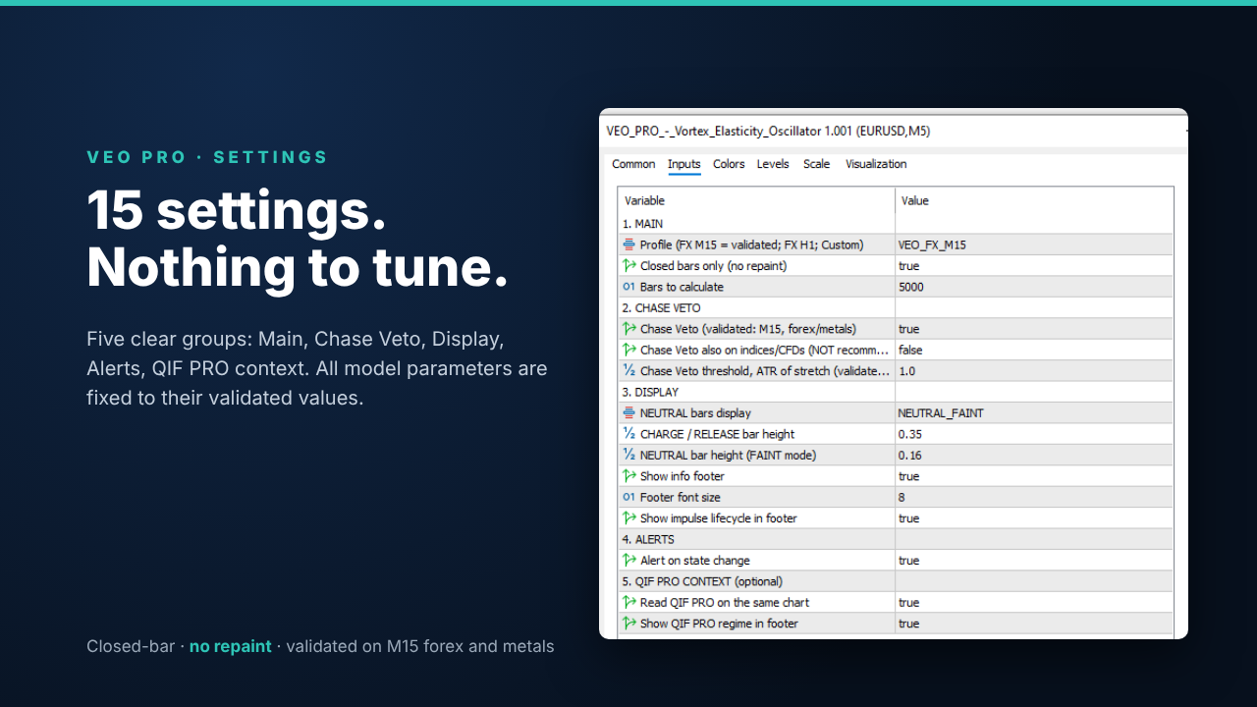Select the 2. CHASE VETO group row
Screen dimensions: 1257x707
(x=896, y=308)
